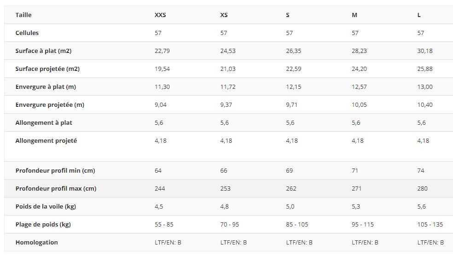
Task: Select the Homologation row label
Action: point(37,243)
